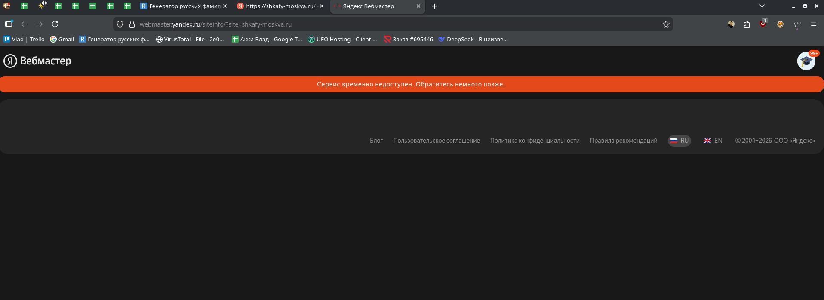Viewport: 824px width, 300px height.
Task: Click the Яндекс Вебмастер logo
Action: (37, 61)
